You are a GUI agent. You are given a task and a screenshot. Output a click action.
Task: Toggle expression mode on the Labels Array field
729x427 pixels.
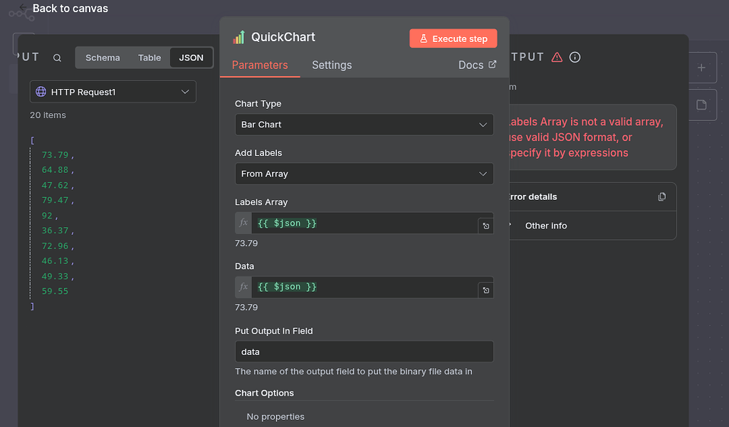pyautogui.click(x=243, y=223)
